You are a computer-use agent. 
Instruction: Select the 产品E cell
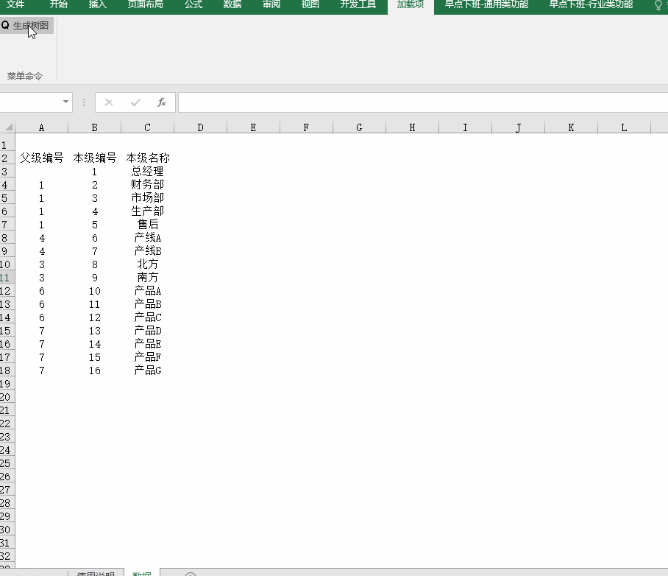147,344
